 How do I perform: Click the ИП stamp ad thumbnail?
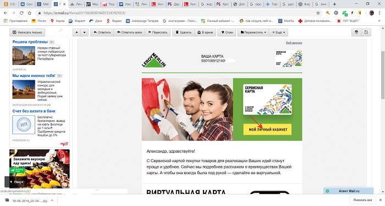tap(24, 125)
